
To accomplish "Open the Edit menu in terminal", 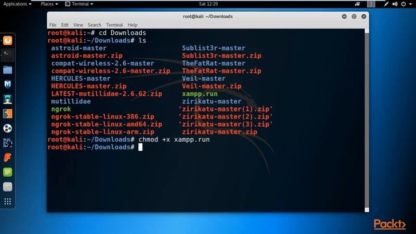I will (x=65, y=25).
